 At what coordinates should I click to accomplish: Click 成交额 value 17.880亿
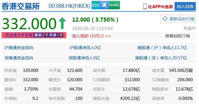131,70
